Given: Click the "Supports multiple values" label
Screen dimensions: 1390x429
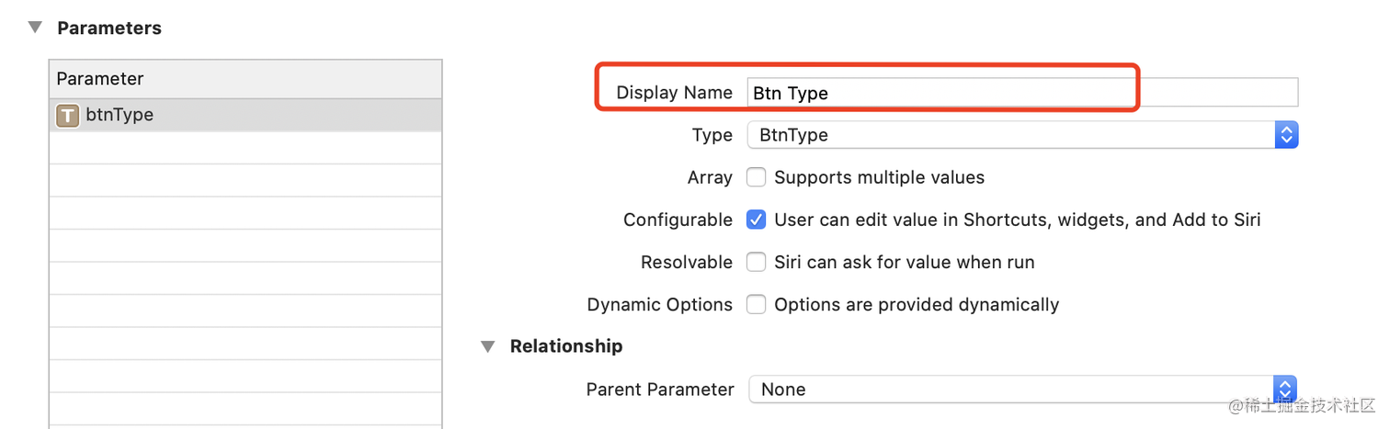Looking at the screenshot, I should 879,177.
